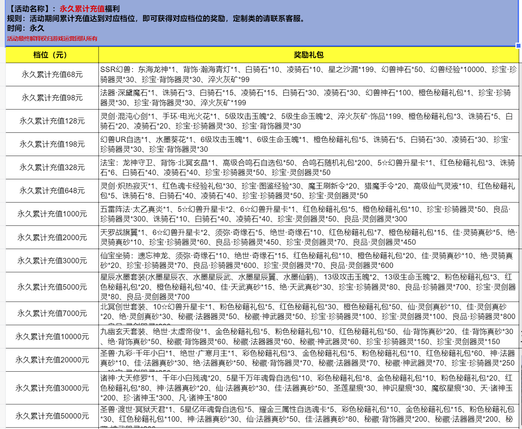The height and width of the screenshot is (429, 522).
Task: Click the 永久累计充值128元 tier cell
Action: pos(52,121)
